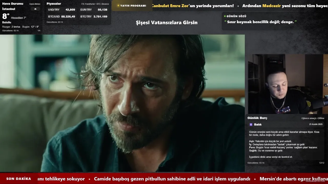Click the USD/TRY rate 42,809
This screenshot has height=184, width=328.
point(70,9)
